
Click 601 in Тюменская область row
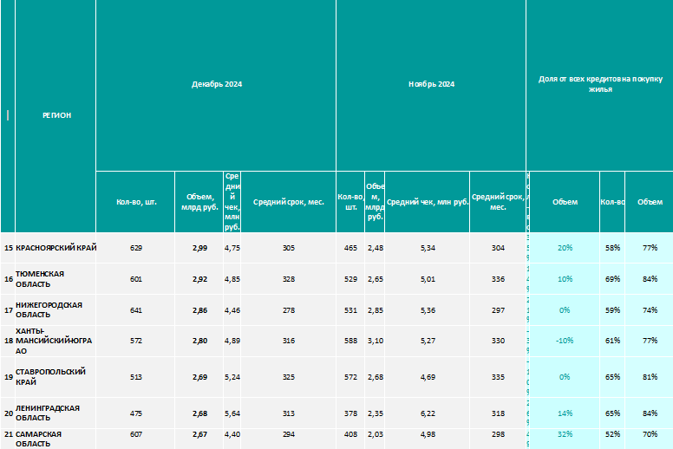(136, 279)
